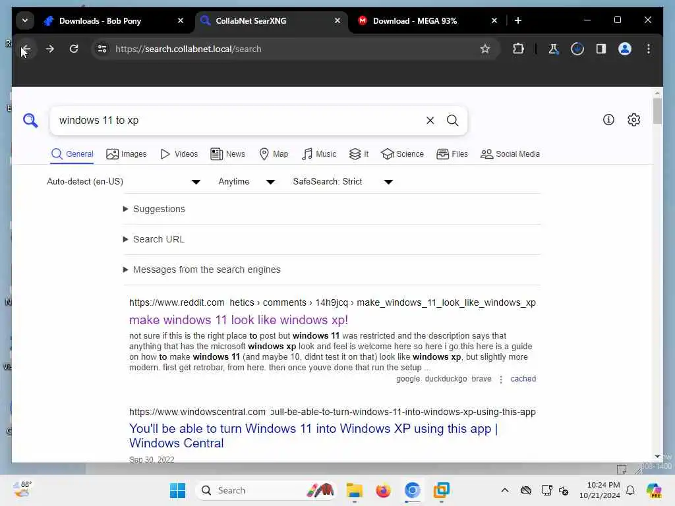Open the weather widget showing 88°
Screen dimensions: 675x506
[22, 490]
